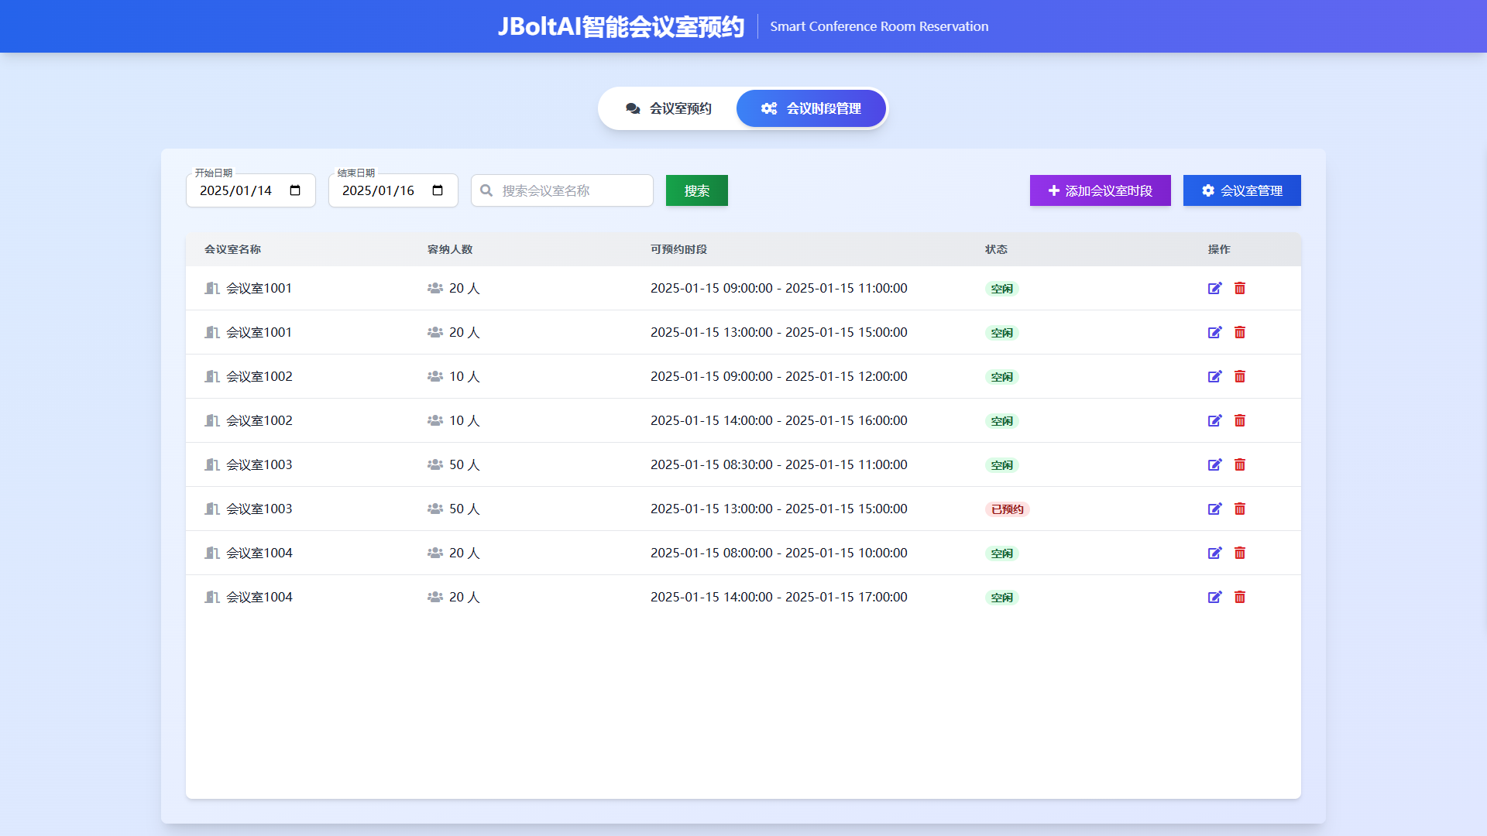Delete the 会议室1002 09:00-12:00 time slot
This screenshot has height=836, width=1487.
pyautogui.click(x=1240, y=376)
